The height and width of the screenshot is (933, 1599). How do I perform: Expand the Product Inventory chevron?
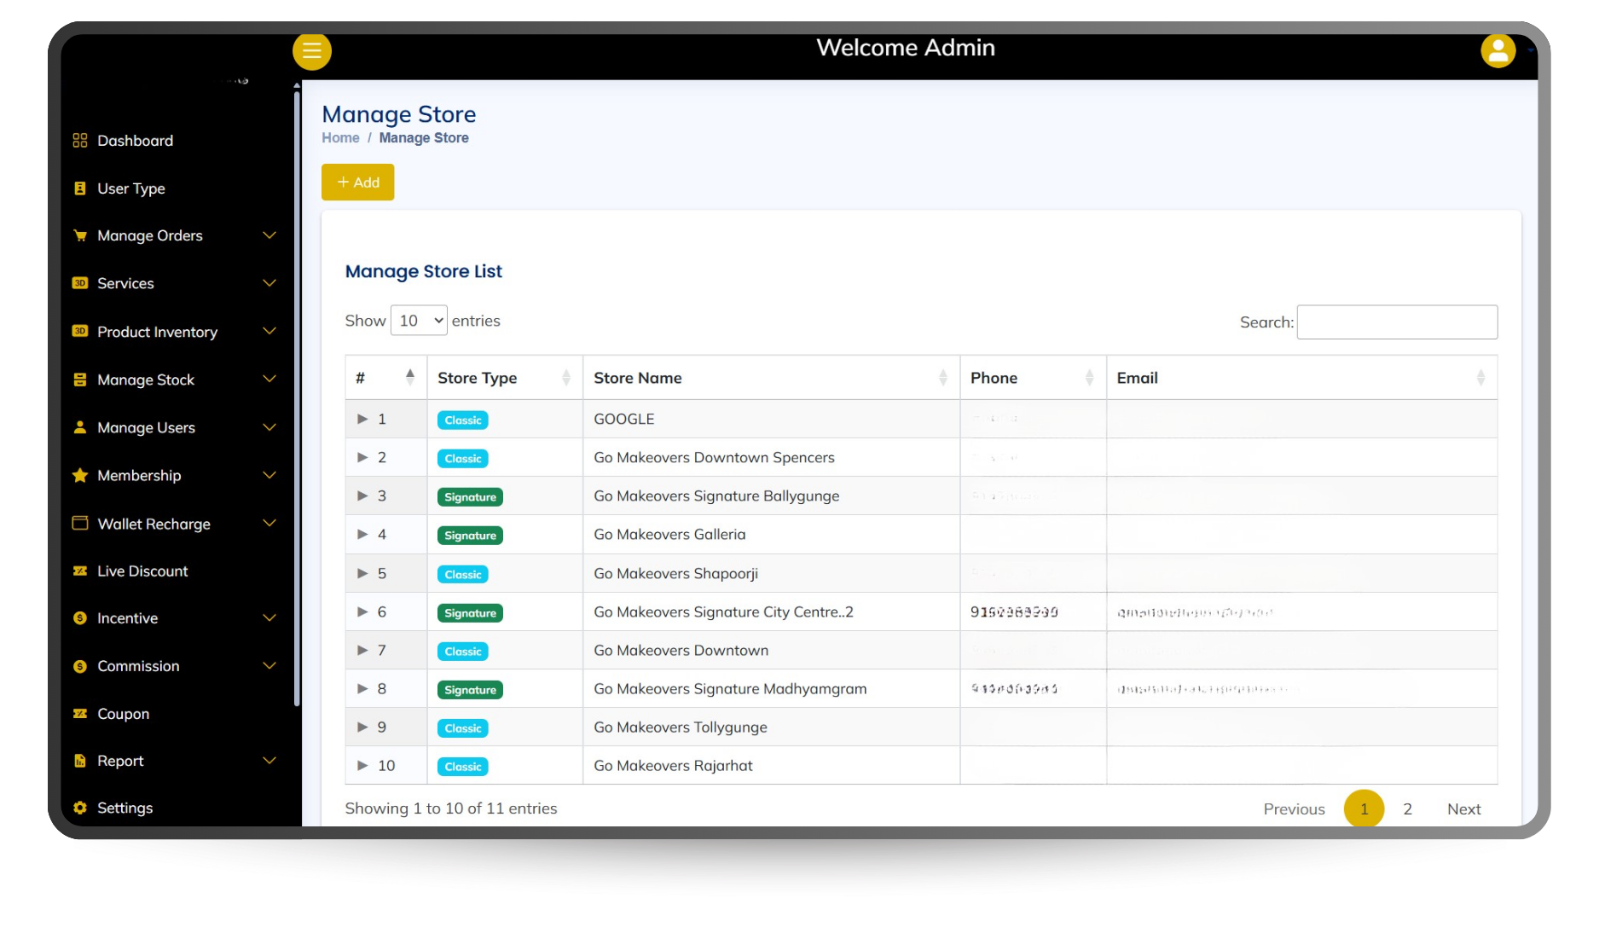point(269,331)
